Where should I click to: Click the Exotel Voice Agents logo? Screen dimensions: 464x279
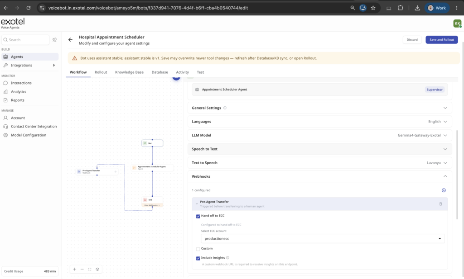pos(13,24)
